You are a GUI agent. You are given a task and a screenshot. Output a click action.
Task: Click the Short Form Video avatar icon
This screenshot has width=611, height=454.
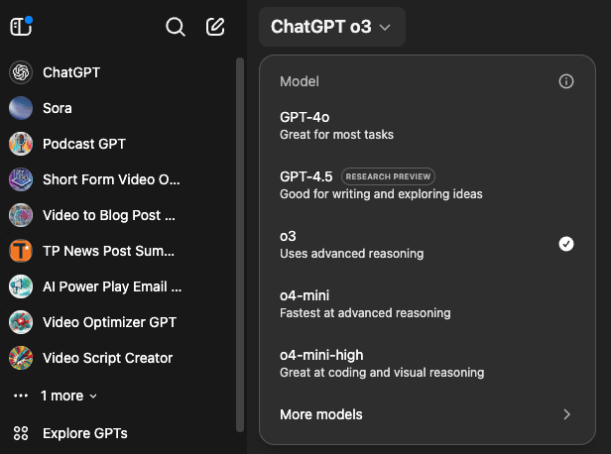(21, 179)
